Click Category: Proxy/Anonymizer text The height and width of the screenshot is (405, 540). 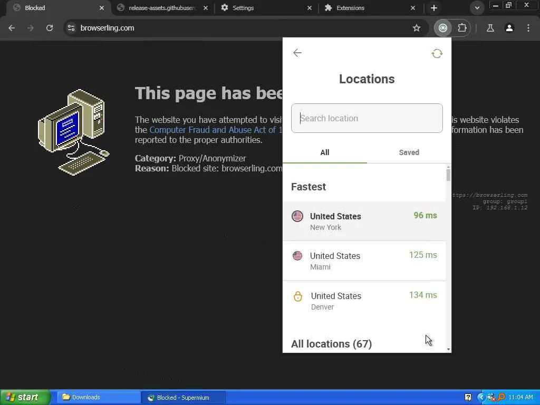click(x=190, y=158)
